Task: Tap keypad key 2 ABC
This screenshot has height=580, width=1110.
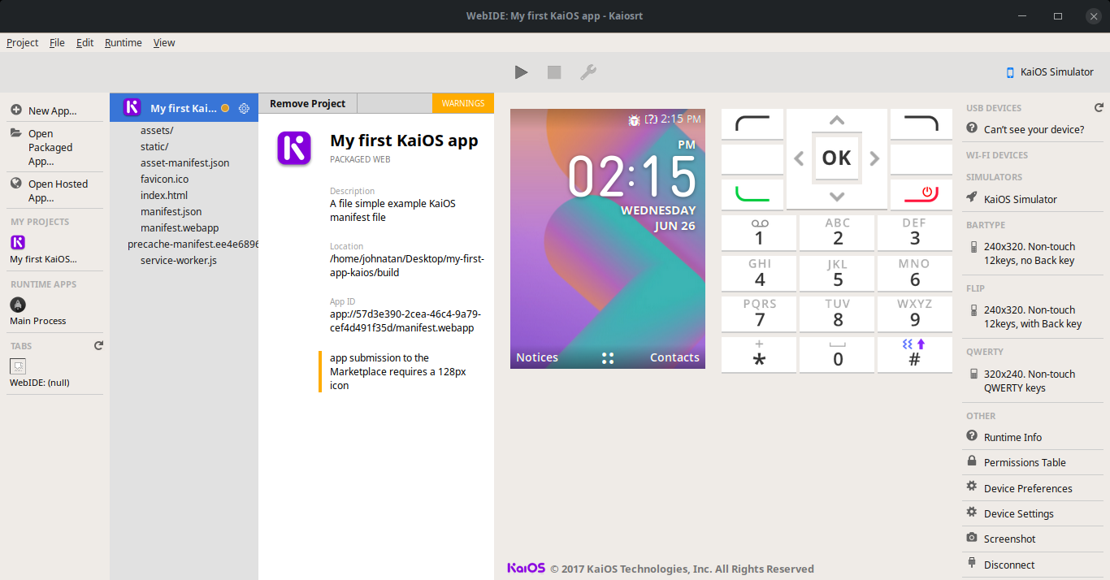Action: (837, 232)
